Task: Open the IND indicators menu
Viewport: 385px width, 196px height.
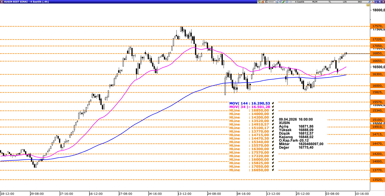Action: point(360,2)
